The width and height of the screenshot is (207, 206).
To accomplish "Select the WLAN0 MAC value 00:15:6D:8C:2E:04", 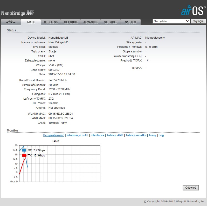I will point(61,114).
